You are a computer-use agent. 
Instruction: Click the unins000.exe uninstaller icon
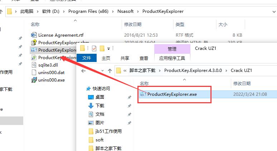34,80
